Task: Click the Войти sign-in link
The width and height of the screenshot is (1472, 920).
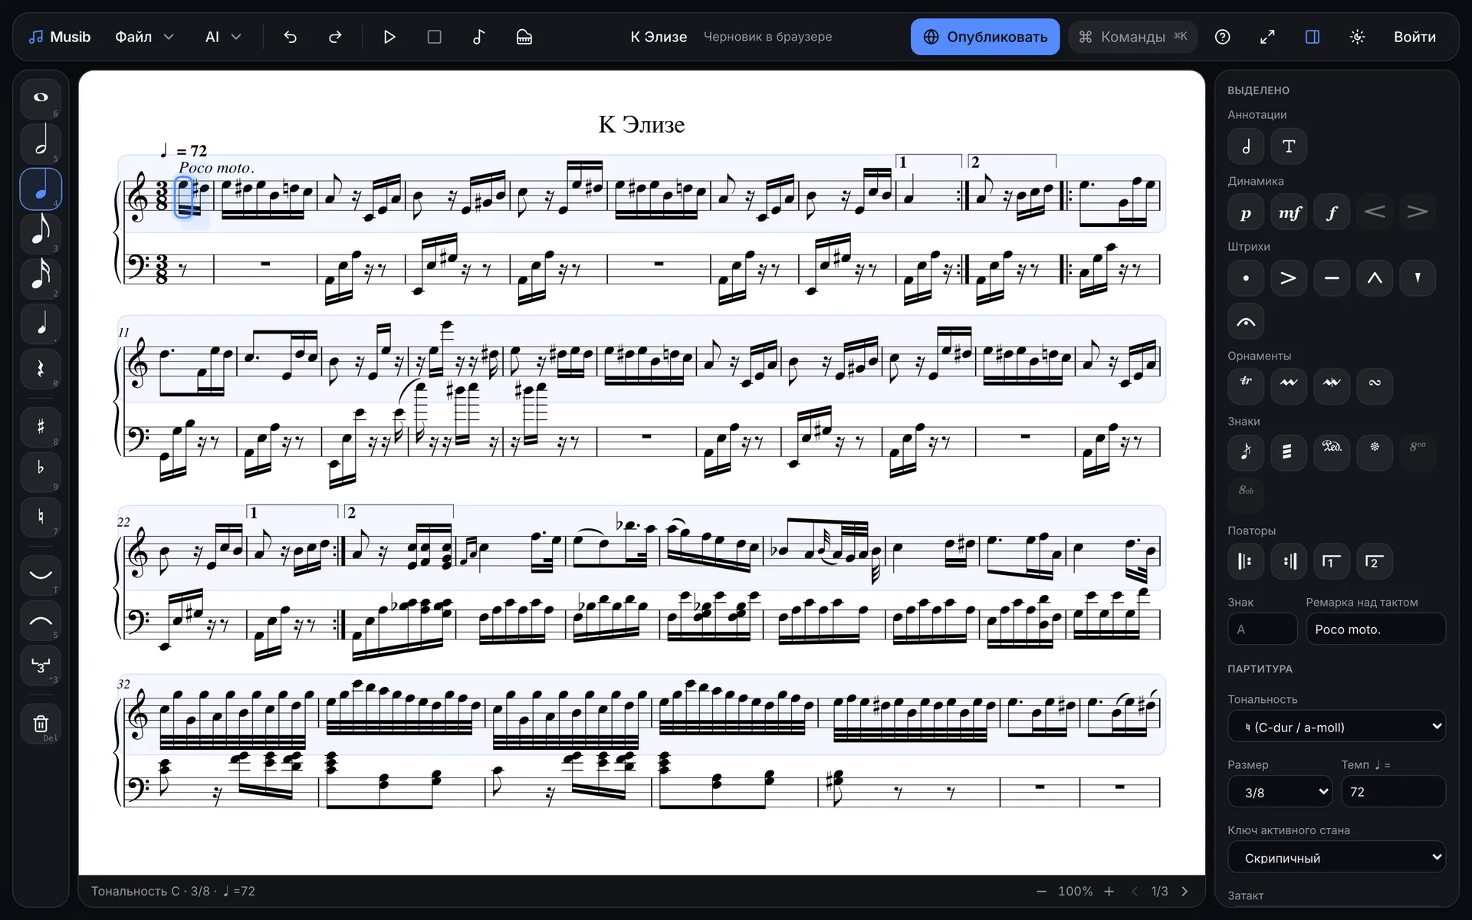Action: click(1414, 37)
